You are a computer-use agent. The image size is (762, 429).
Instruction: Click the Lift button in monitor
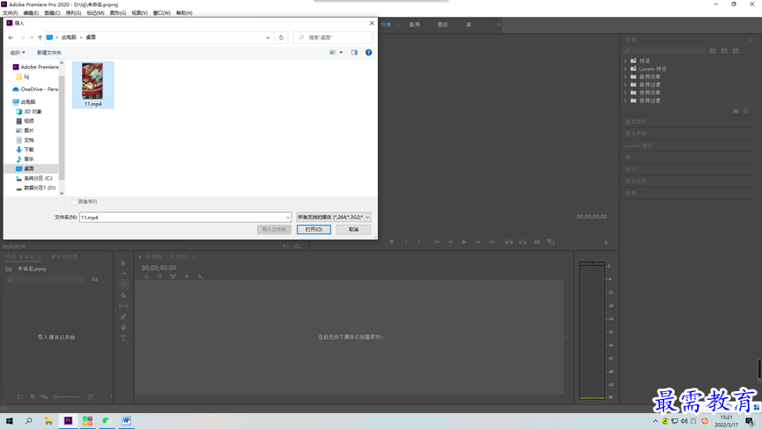pos(509,242)
